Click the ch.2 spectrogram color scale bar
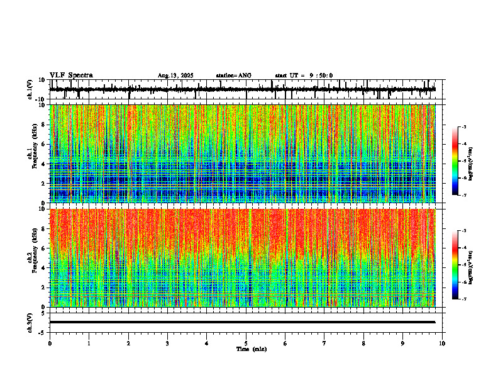Image resolution: width=498 pixels, height=385 pixels. [x=455, y=265]
